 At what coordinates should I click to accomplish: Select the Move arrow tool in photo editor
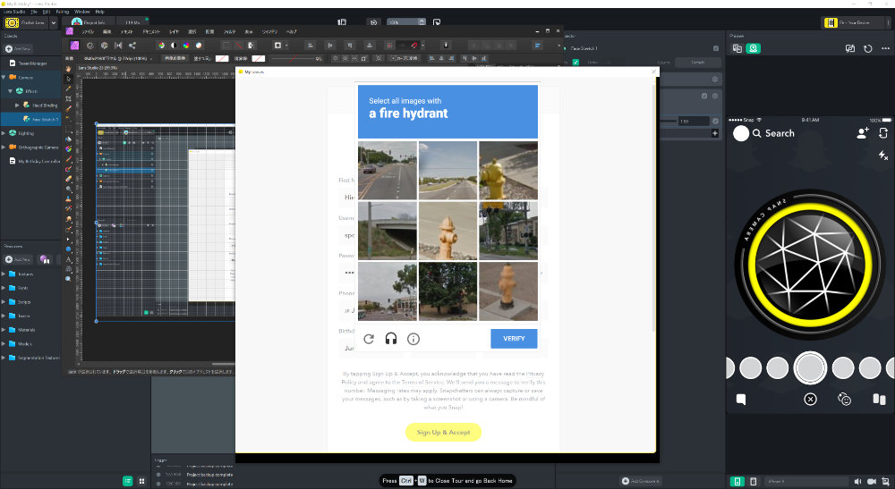(x=69, y=79)
